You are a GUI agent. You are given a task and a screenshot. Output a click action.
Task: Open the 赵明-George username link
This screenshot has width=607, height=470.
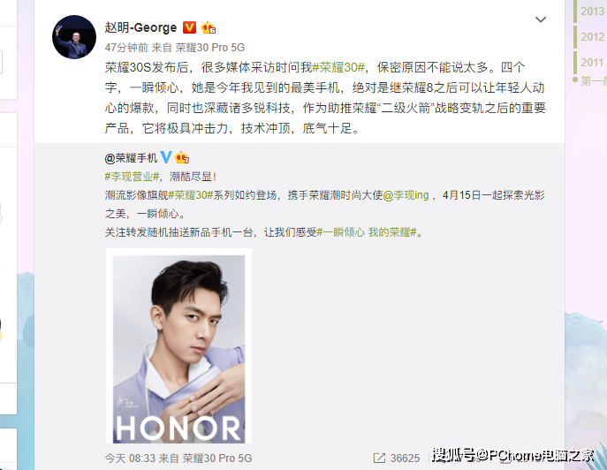point(140,27)
